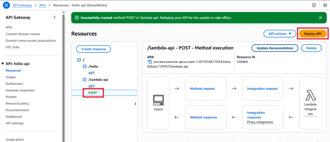Click the Deploy API button

pos(313,34)
